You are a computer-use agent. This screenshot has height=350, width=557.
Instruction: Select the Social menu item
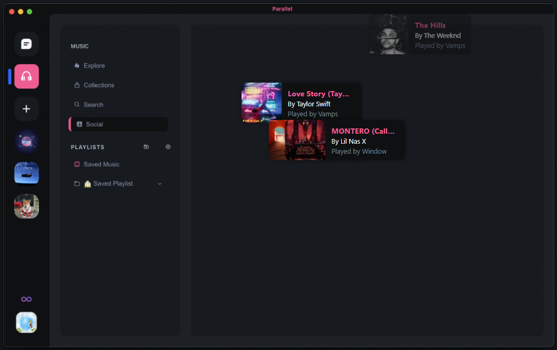coord(118,124)
